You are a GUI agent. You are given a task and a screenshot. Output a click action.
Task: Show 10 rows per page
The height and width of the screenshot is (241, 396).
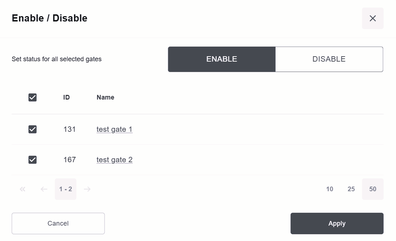[x=330, y=189]
